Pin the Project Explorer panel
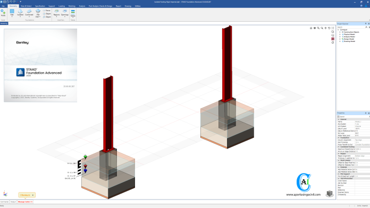The image size is (370, 208). pyautogui.click(x=366, y=24)
